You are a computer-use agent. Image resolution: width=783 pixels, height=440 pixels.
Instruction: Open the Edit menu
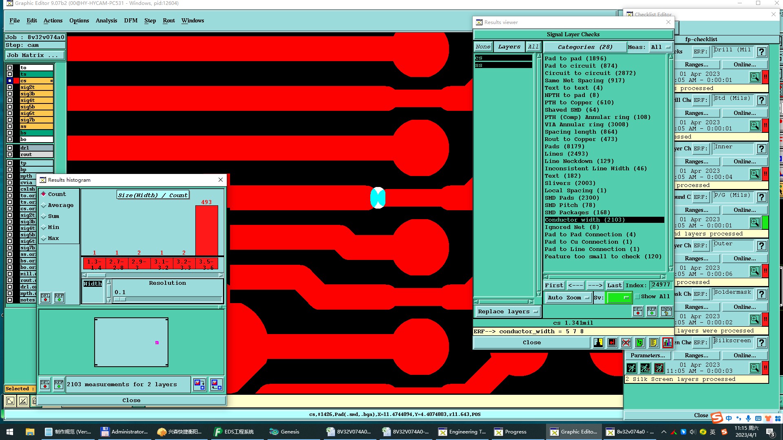click(x=32, y=21)
